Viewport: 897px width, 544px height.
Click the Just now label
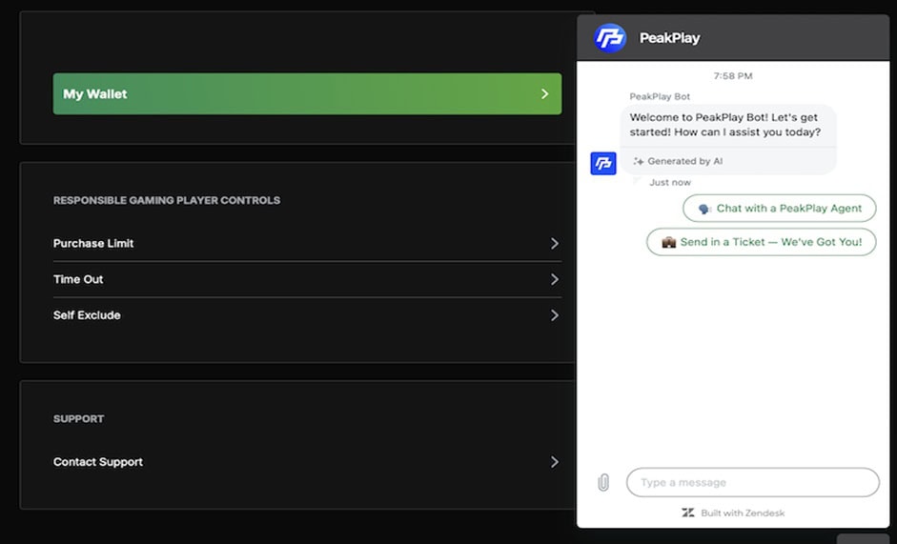point(670,183)
